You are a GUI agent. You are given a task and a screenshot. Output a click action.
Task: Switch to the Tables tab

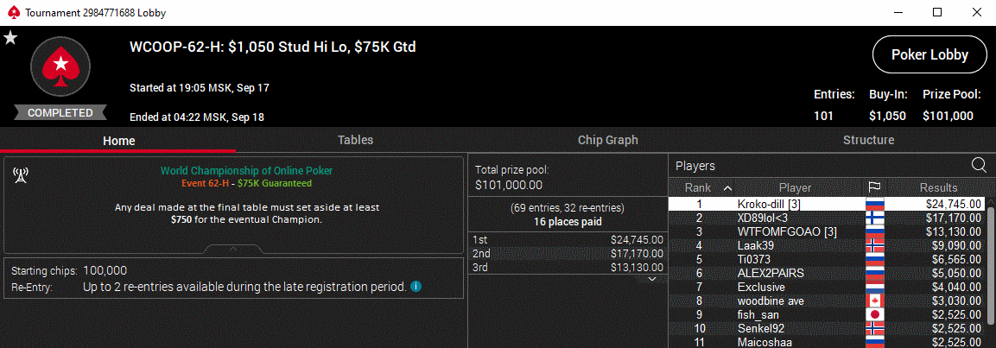point(355,140)
